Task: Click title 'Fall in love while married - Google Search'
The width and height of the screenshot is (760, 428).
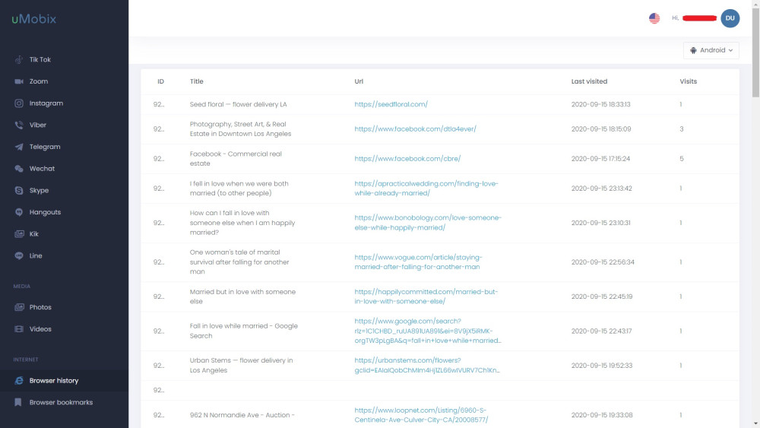Action: pyautogui.click(x=243, y=331)
